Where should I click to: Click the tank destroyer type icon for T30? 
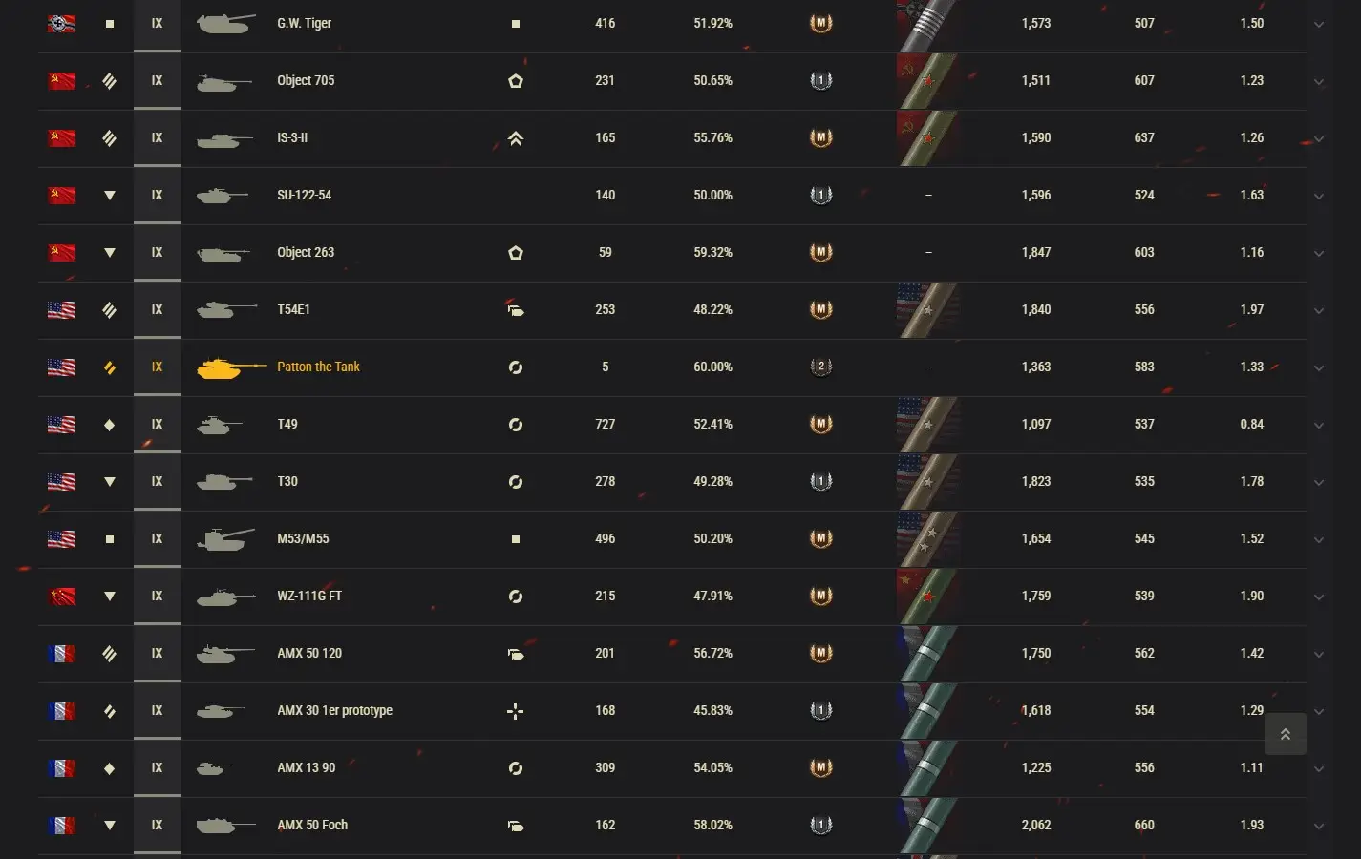tap(110, 482)
